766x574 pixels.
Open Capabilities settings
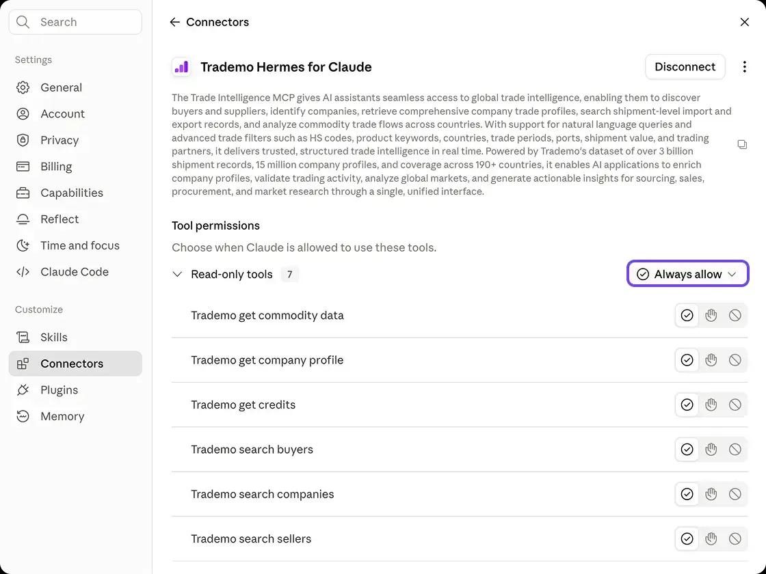75,193
